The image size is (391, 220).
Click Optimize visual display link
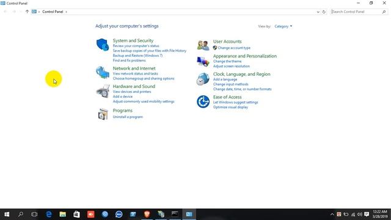[x=230, y=108]
